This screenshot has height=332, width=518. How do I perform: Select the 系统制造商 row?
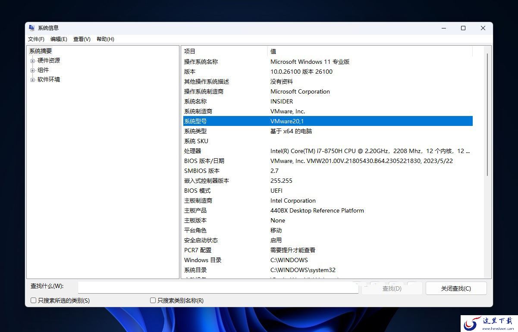(328, 111)
